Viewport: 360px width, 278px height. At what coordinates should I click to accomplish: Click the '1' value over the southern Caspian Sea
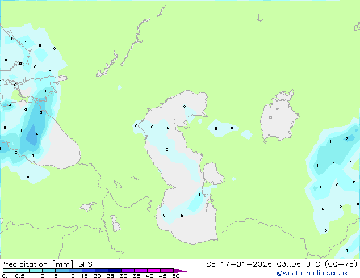tap(199, 195)
